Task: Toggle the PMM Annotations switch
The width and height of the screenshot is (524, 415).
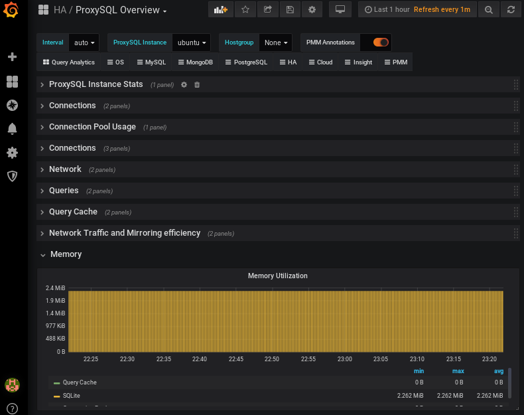Action: (x=381, y=42)
